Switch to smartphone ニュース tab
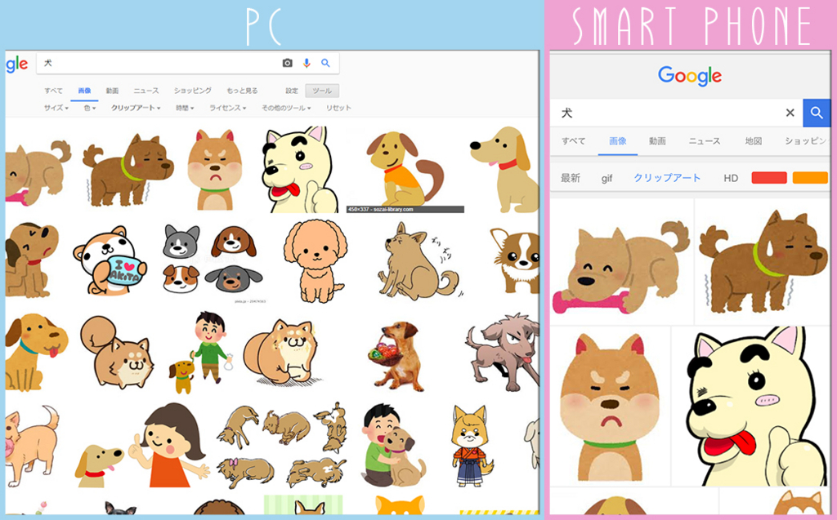 704,140
